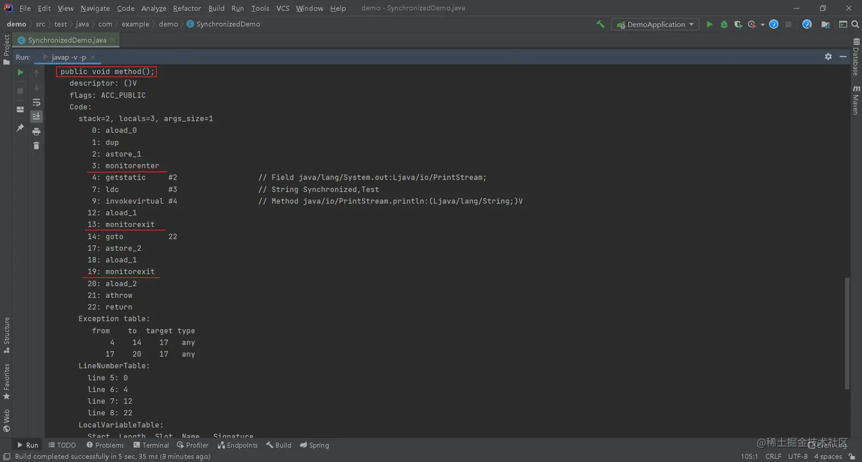Pin the javap tab with the pin icon

21,128
